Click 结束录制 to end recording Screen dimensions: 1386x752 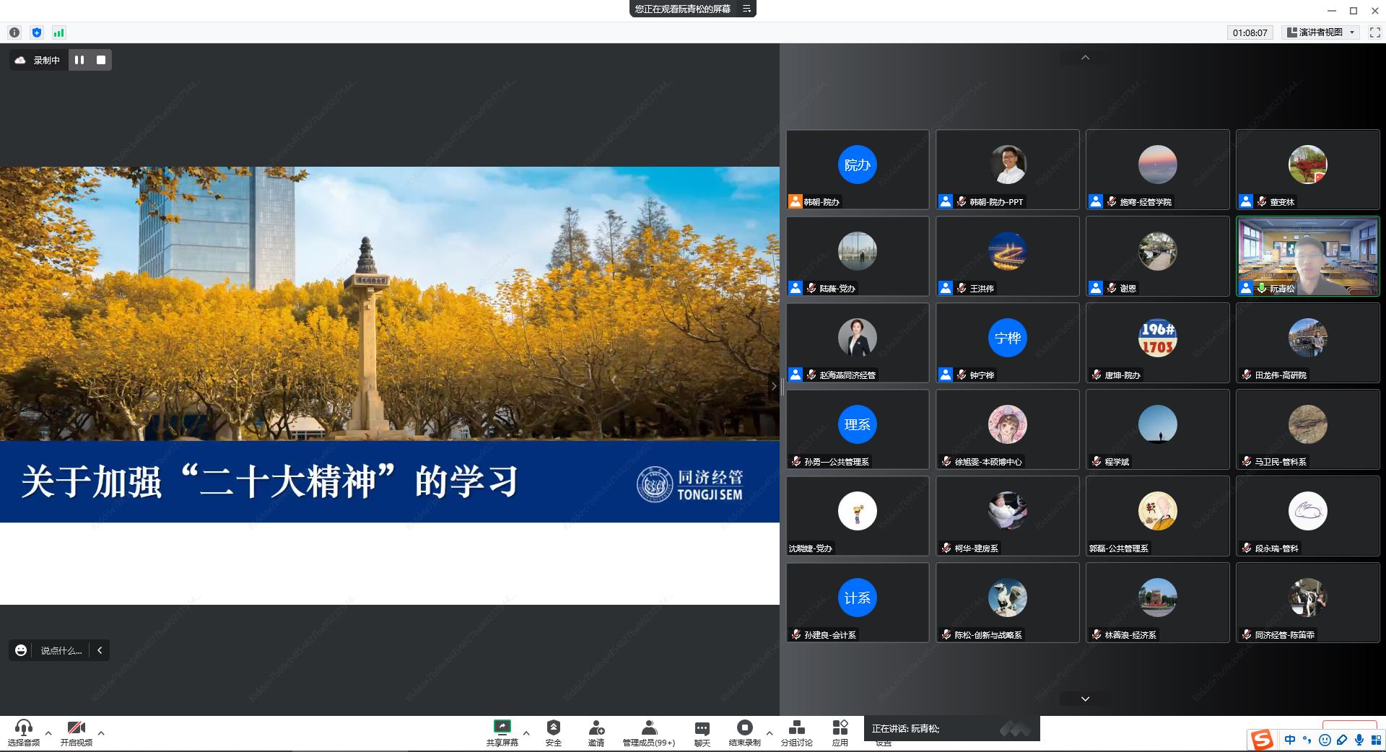click(x=744, y=733)
